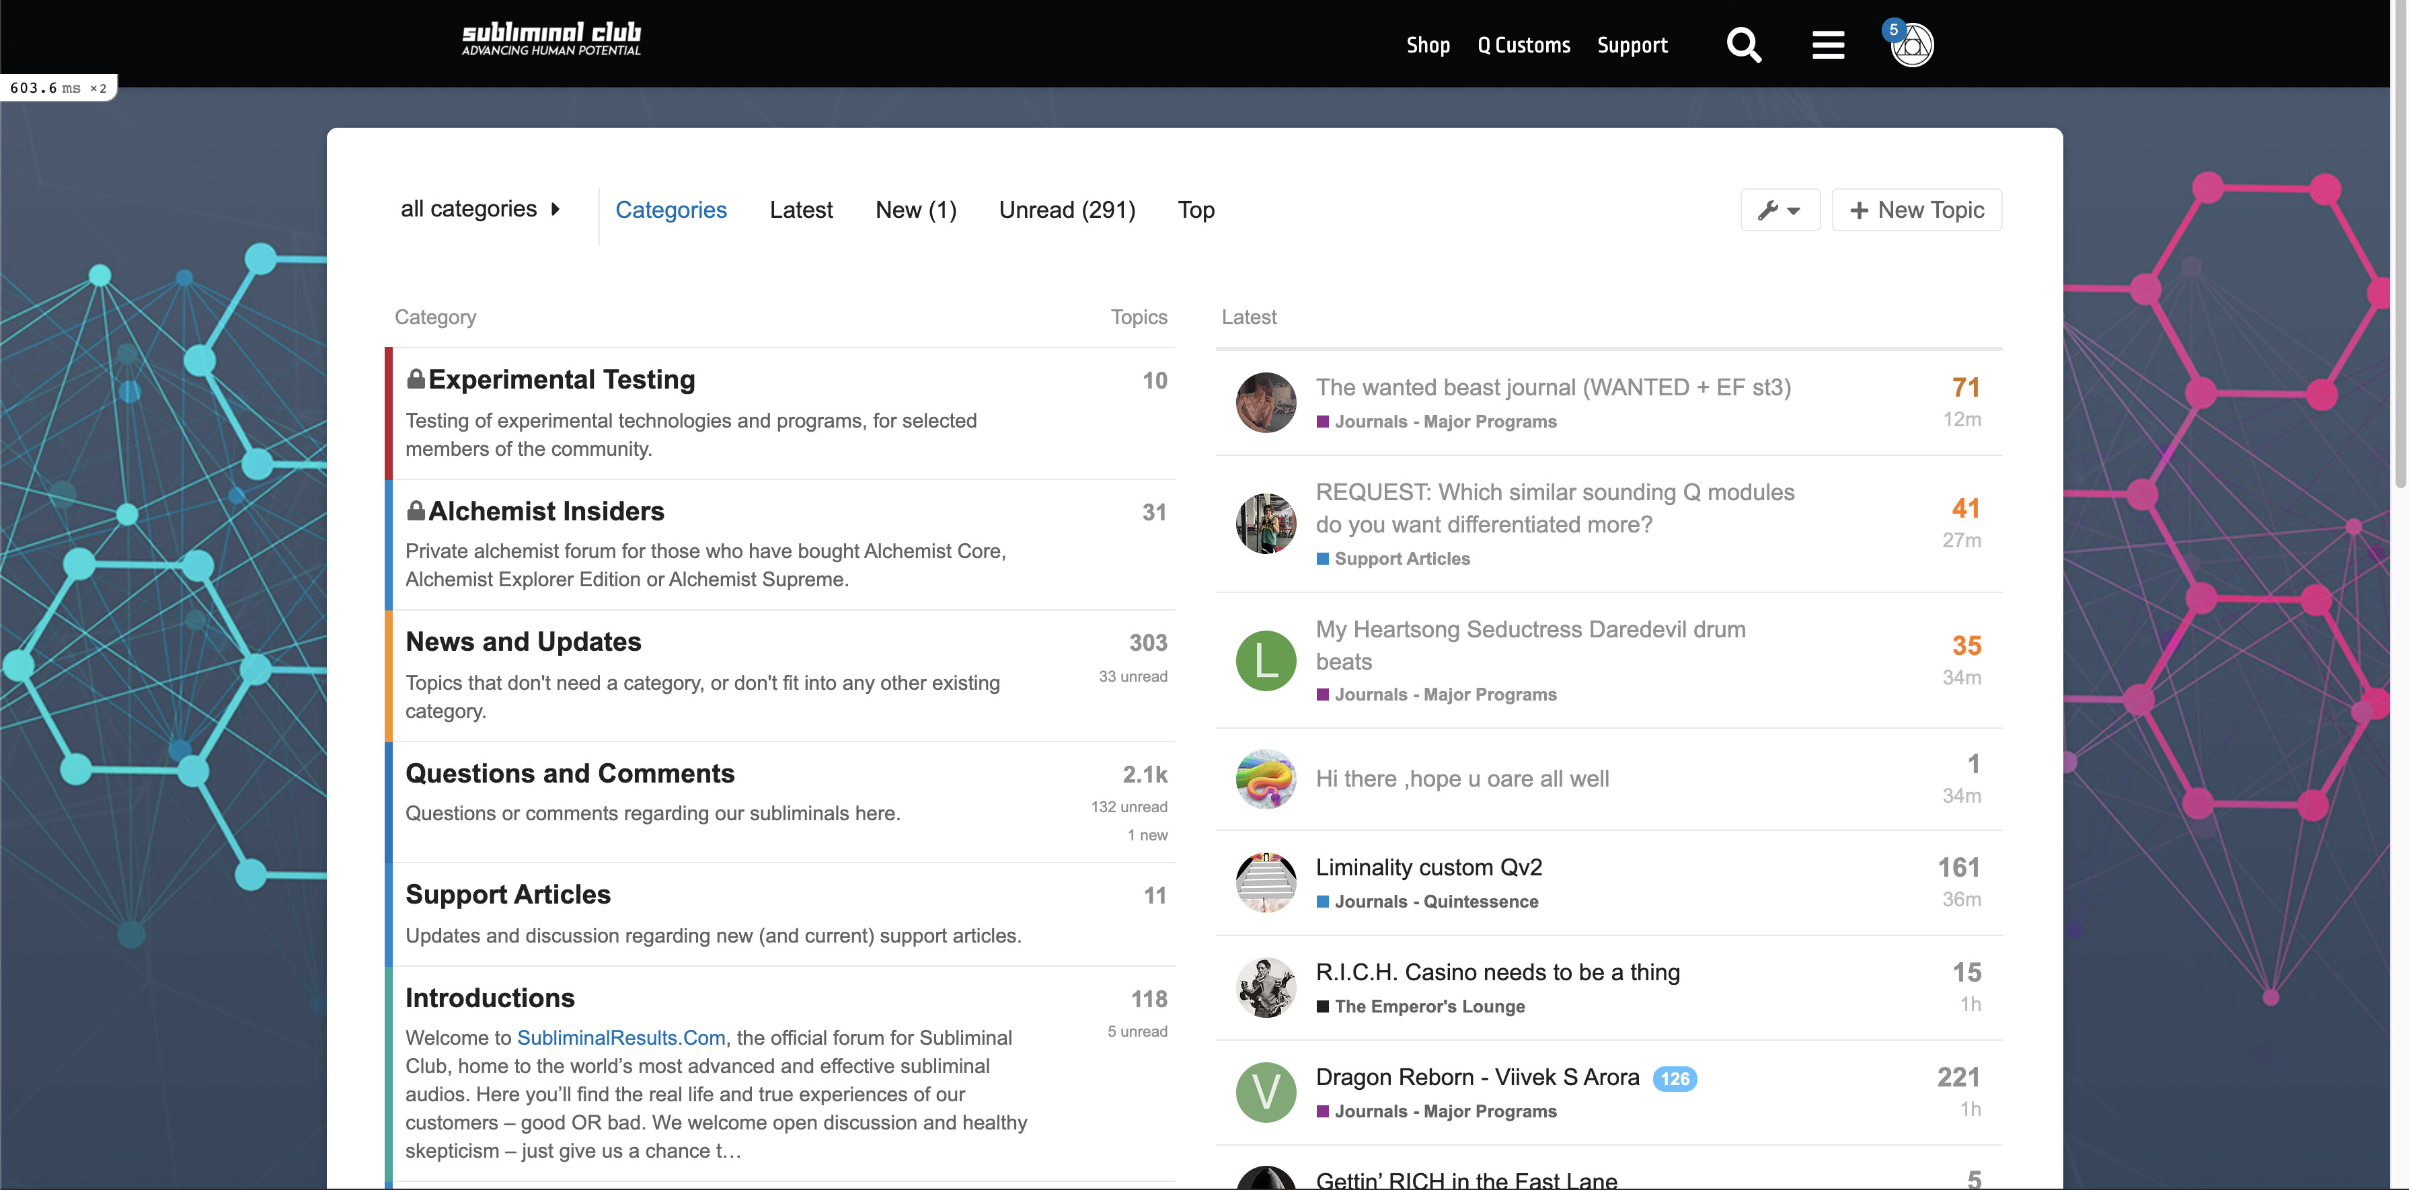
Task: Open the Q Customs link
Action: point(1523,45)
